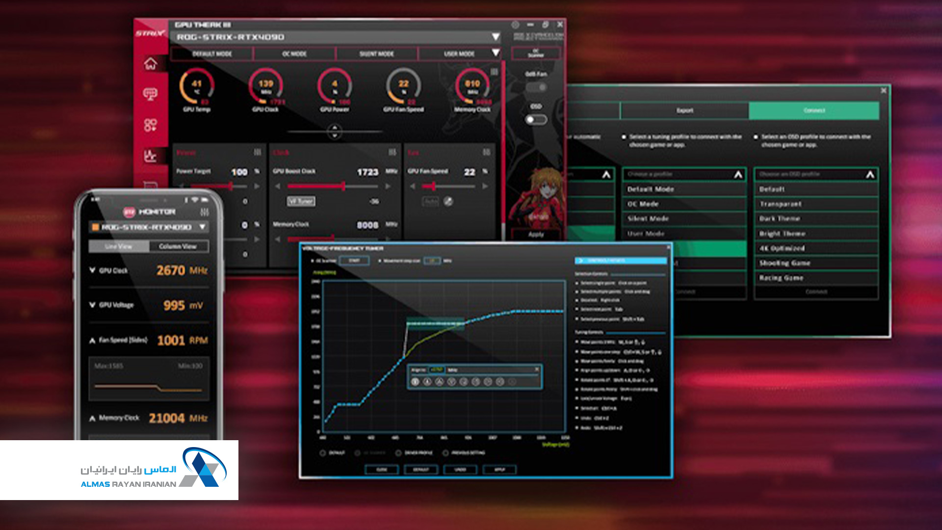Click the fan curve edit icon beside Auto
Viewport: 942px width, 530px height.
(x=448, y=201)
